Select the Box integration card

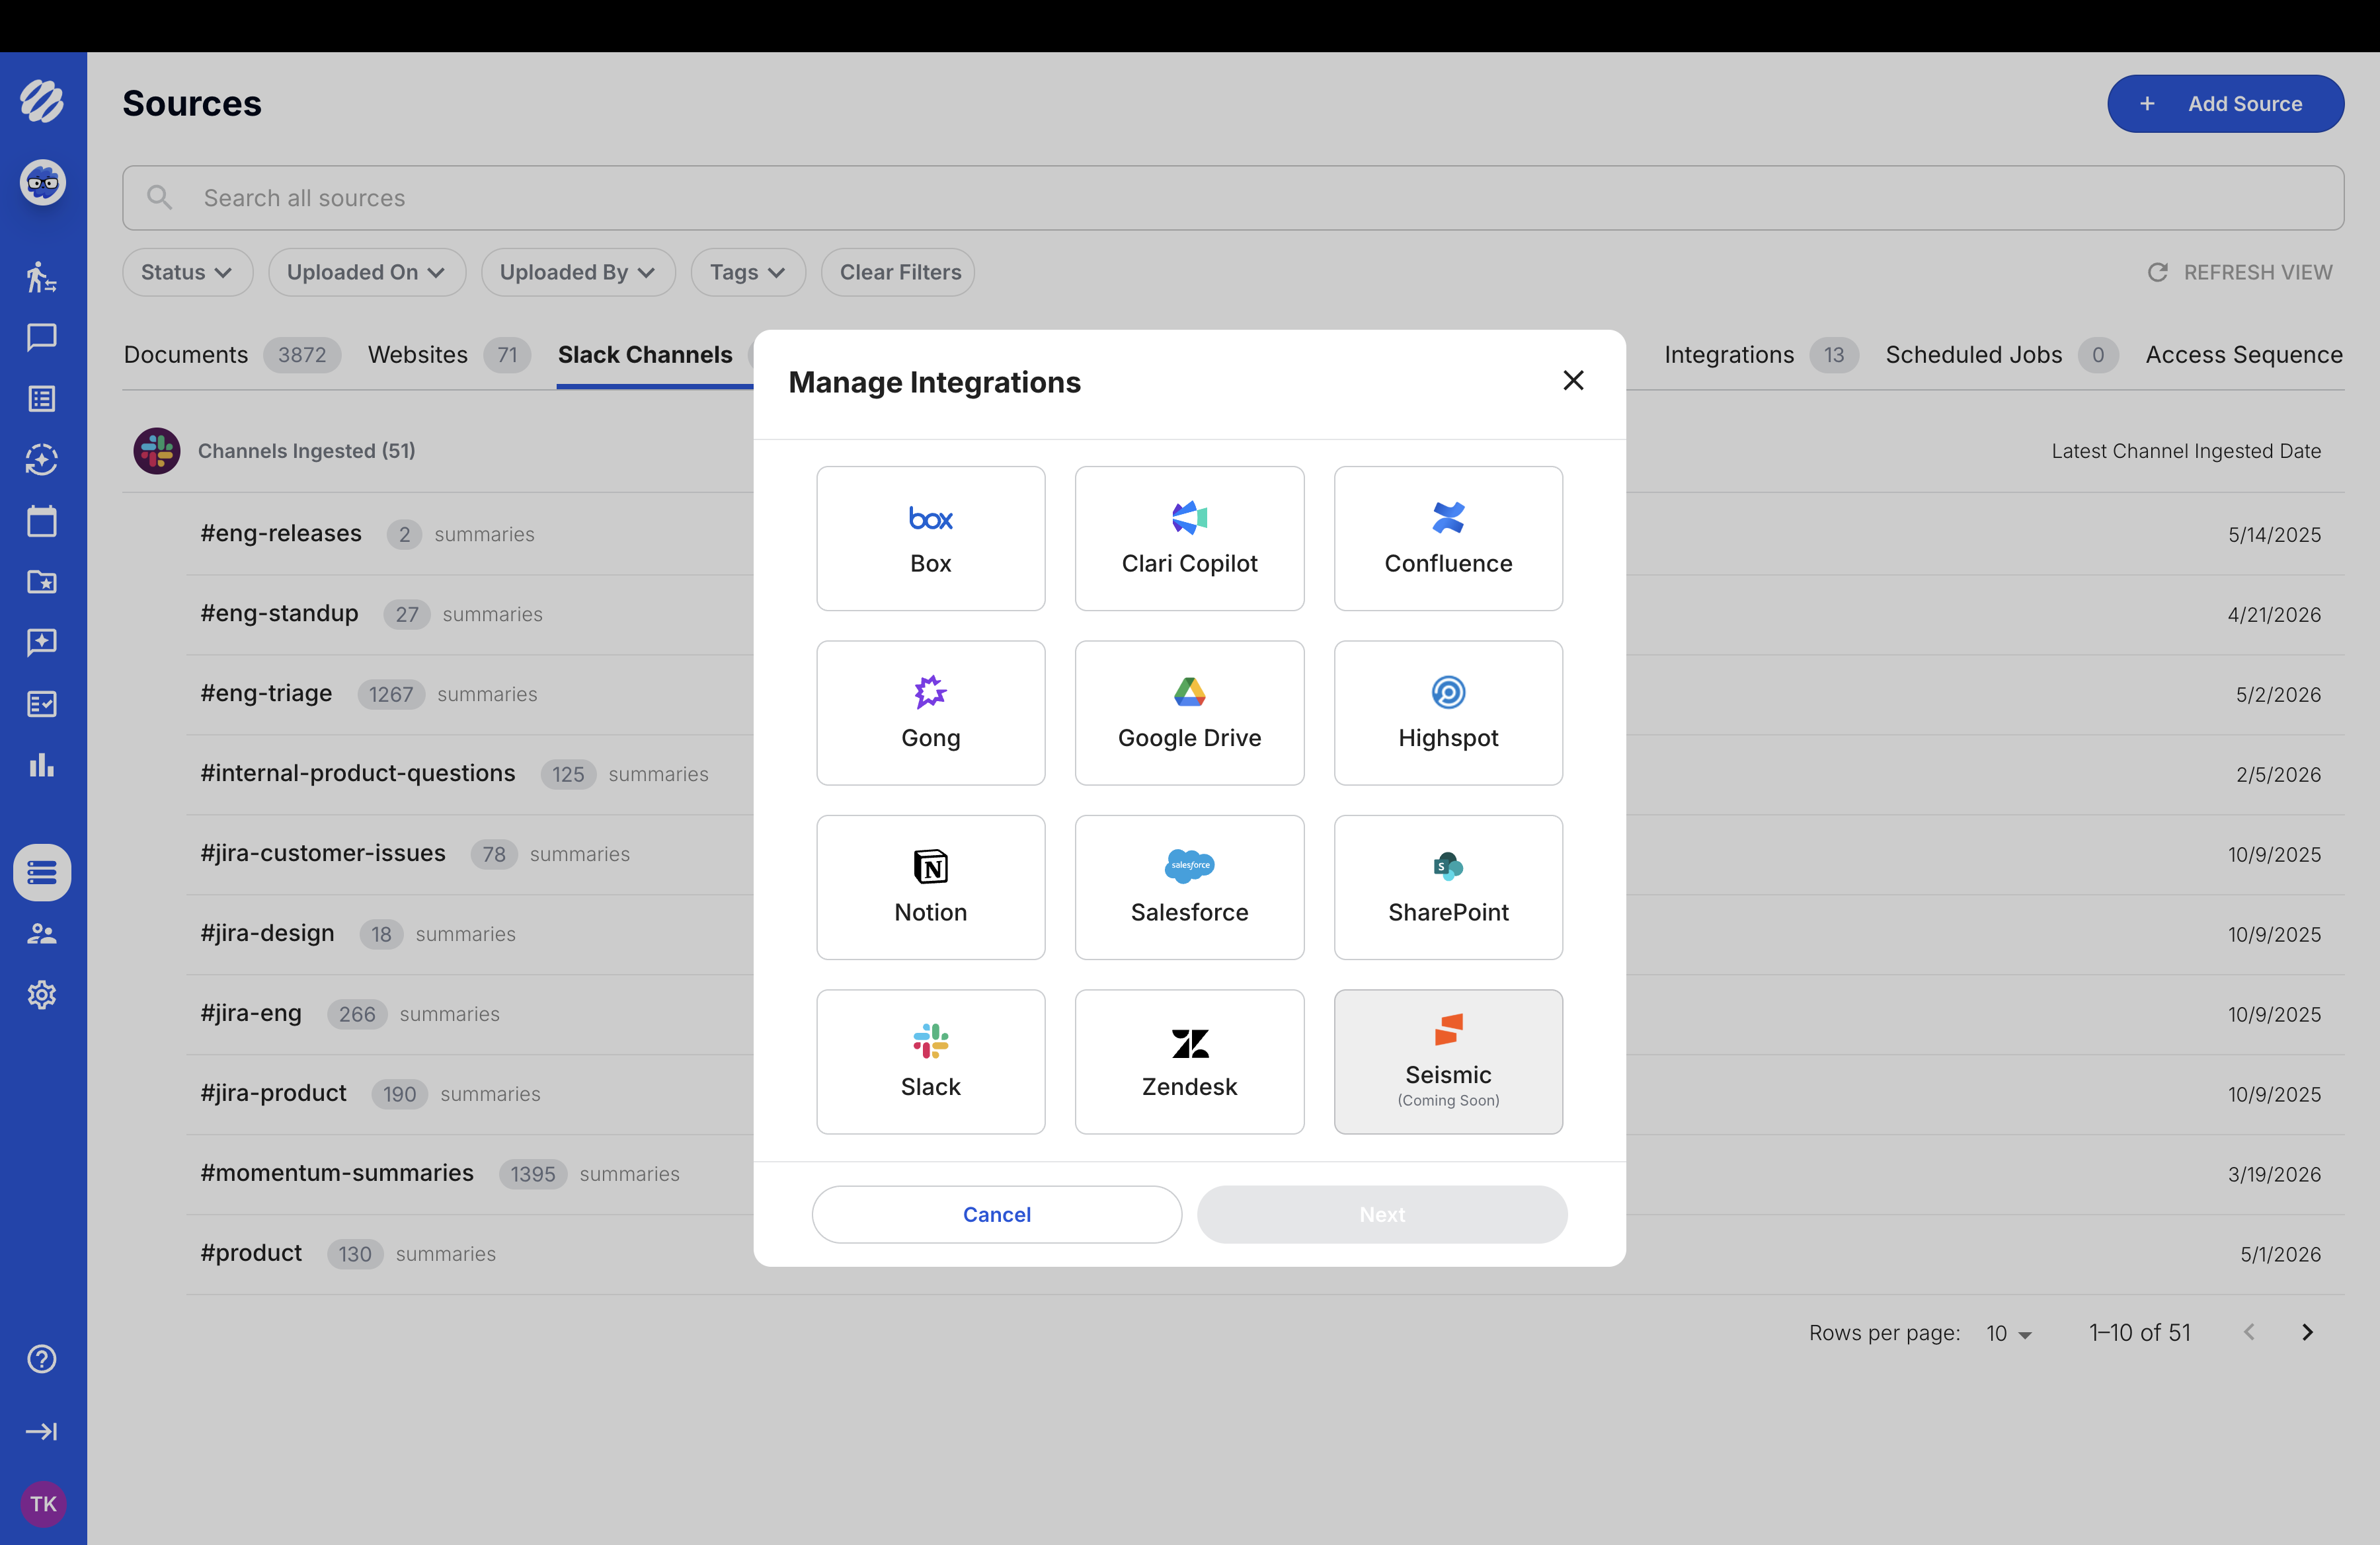point(930,539)
